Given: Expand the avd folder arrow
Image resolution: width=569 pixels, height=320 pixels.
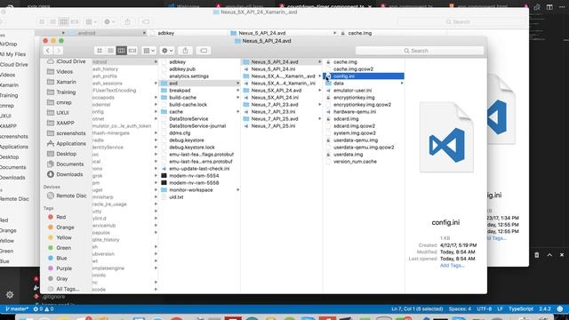Looking at the screenshot, I should click(x=237, y=83).
